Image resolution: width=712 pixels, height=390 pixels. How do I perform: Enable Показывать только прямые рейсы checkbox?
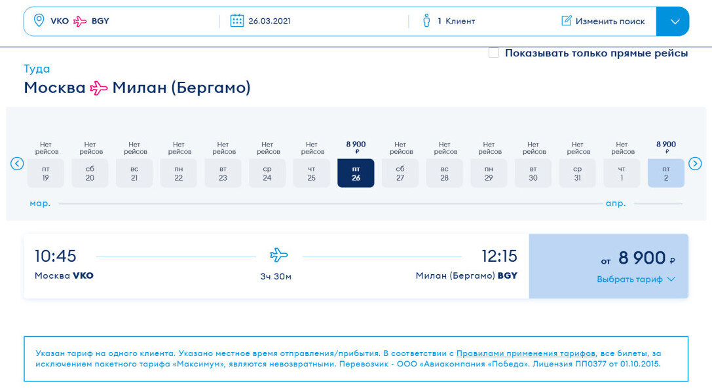494,52
